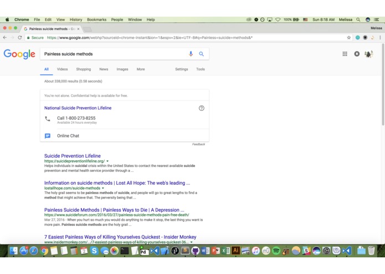Click the battery 100% indicator
The height and width of the screenshot is (274, 385).
coord(291,19)
